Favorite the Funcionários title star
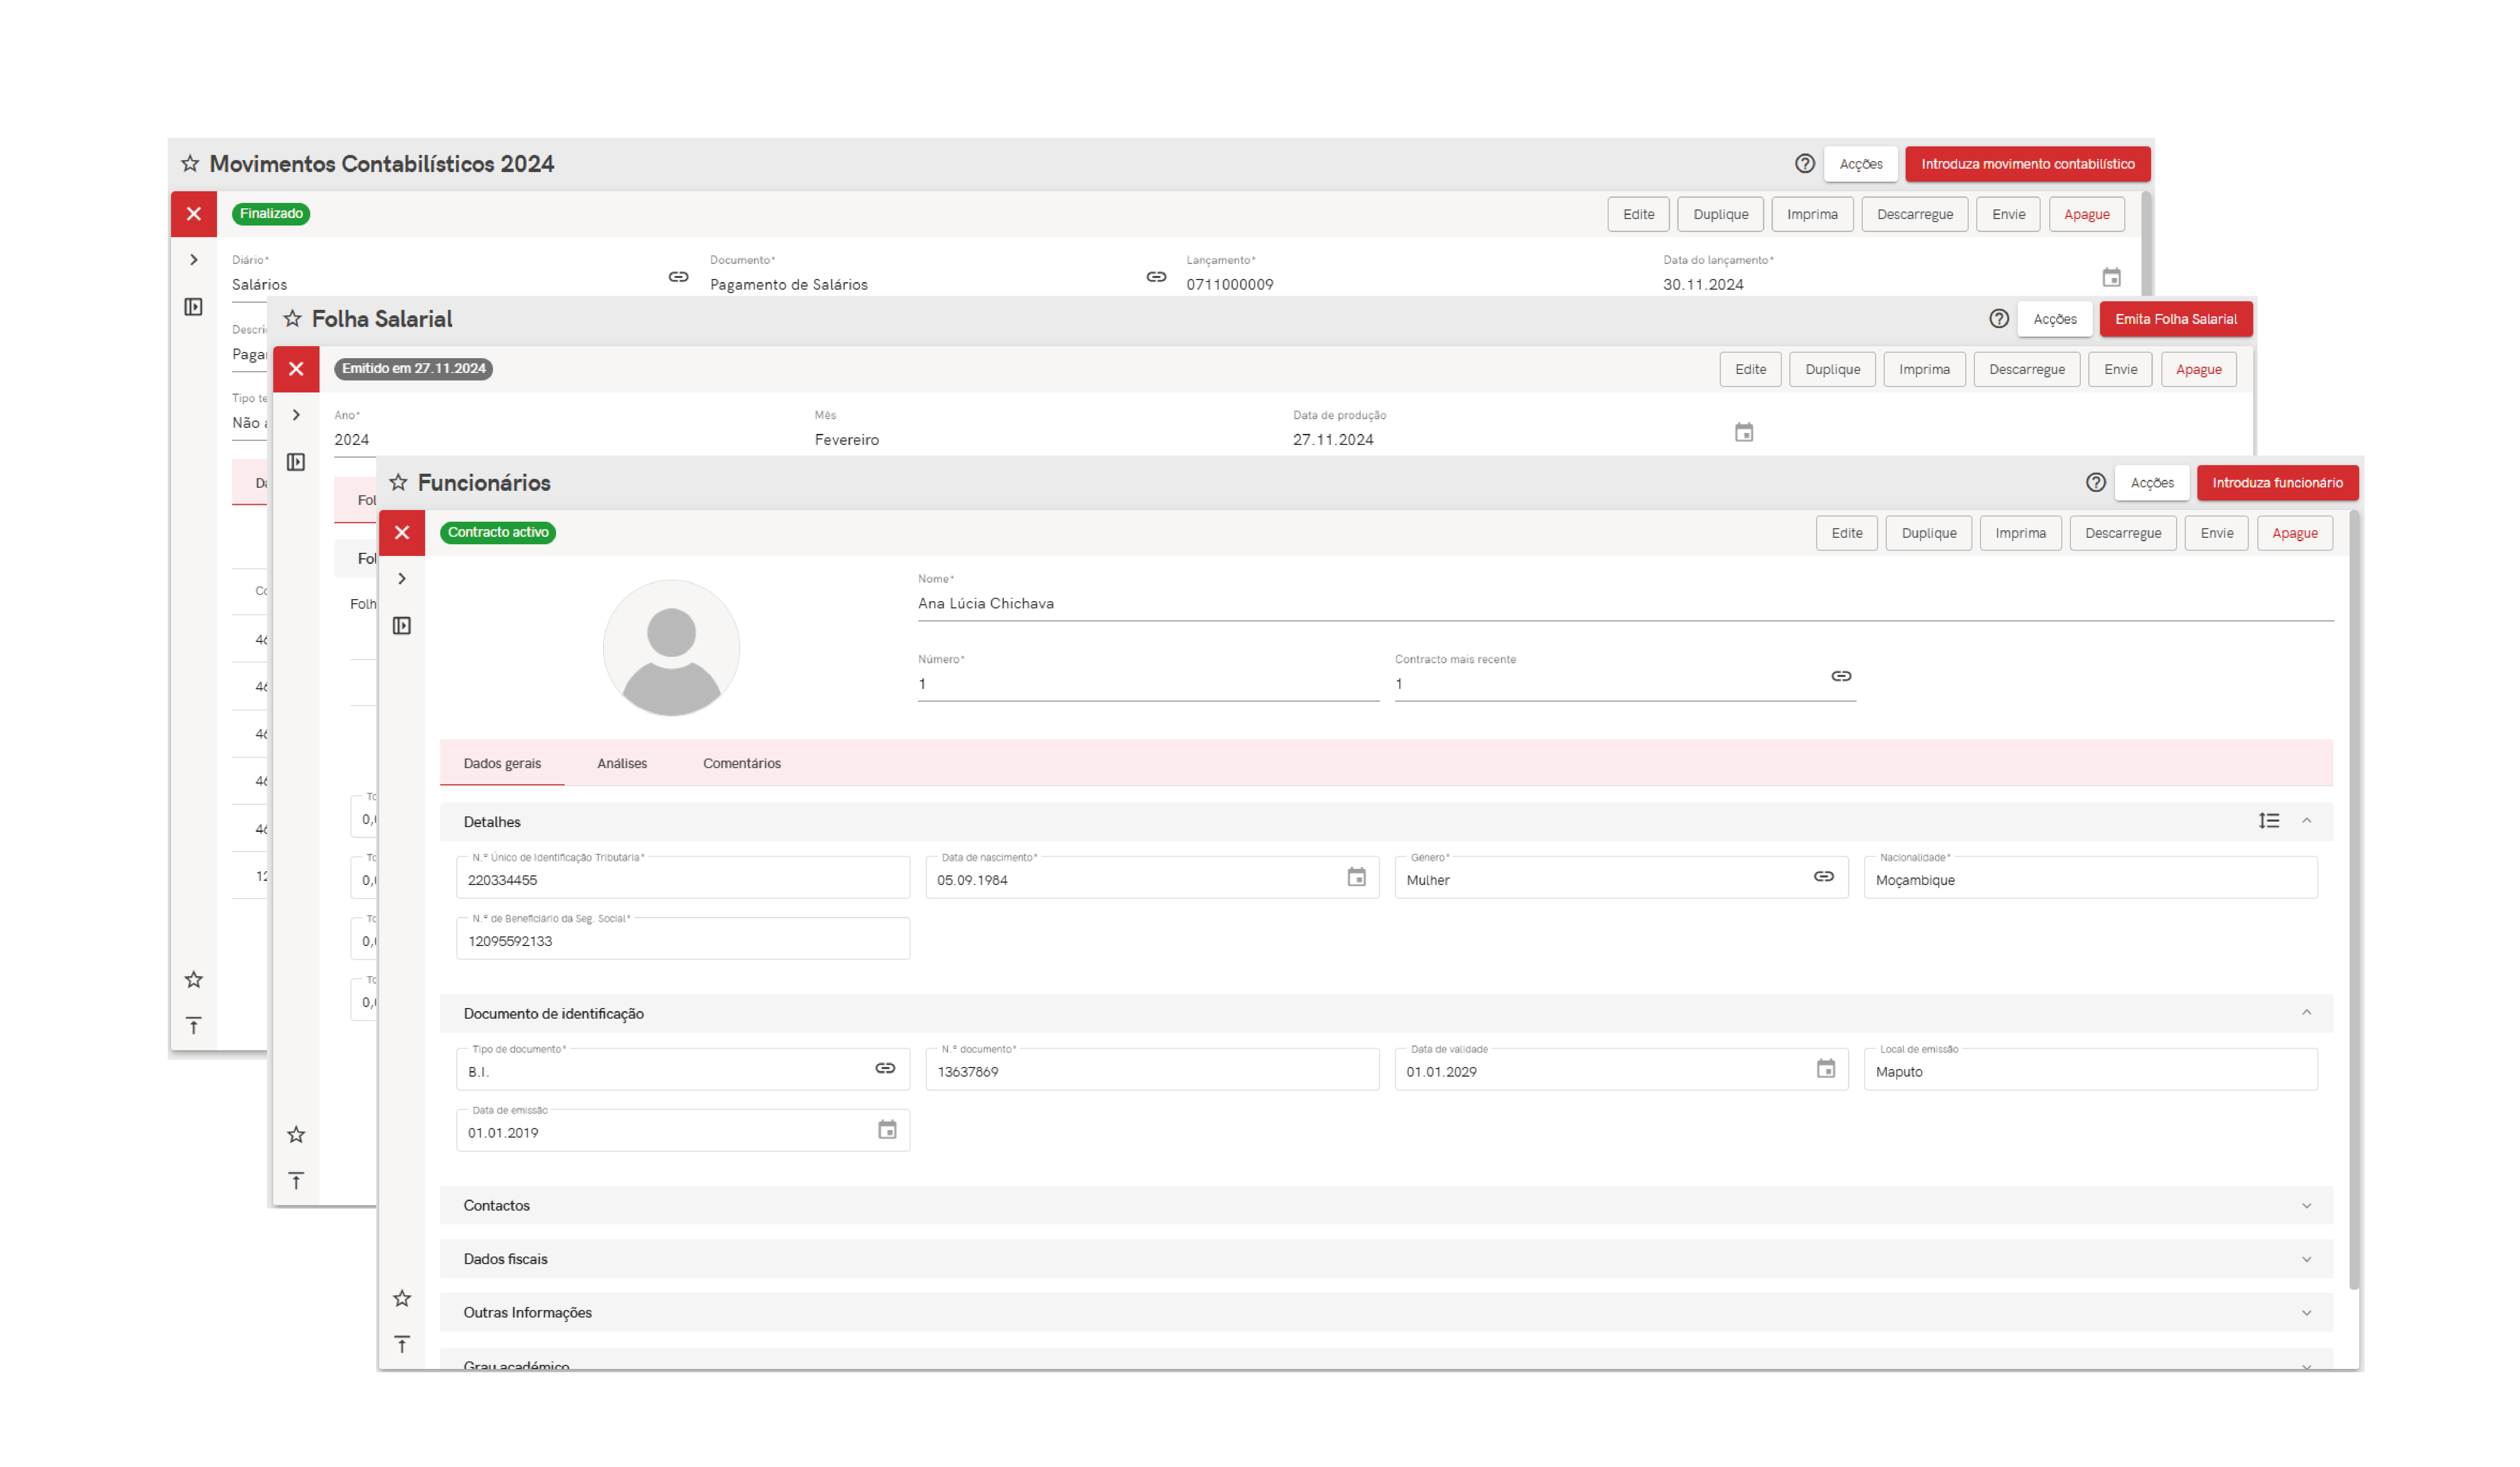2520x1467 pixels. point(398,483)
